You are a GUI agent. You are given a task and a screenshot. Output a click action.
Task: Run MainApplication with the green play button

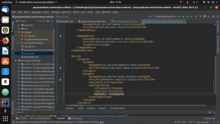point(179,17)
